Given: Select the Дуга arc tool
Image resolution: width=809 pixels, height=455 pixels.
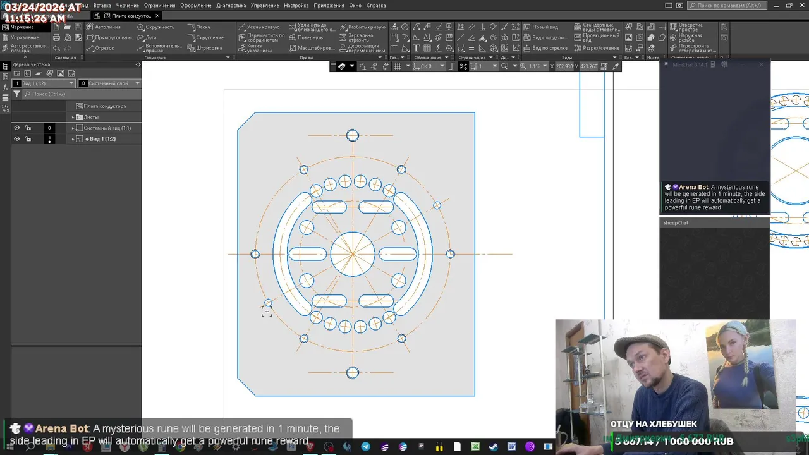Looking at the screenshot, I should [147, 37].
